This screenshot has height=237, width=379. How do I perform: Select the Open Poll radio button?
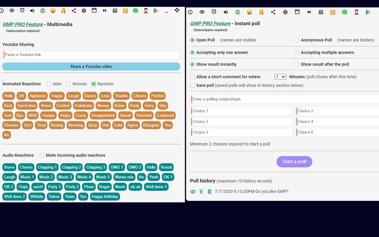pos(192,40)
